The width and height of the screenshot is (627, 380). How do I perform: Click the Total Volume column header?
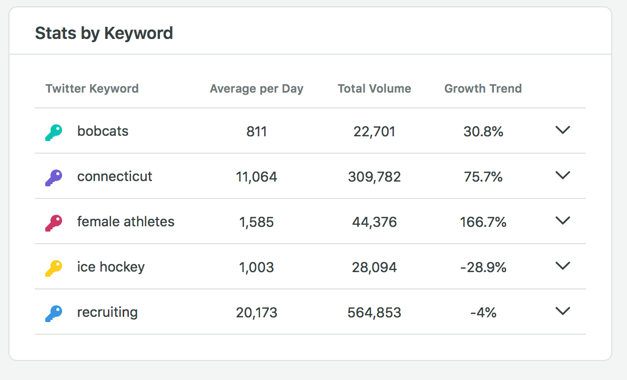375,88
